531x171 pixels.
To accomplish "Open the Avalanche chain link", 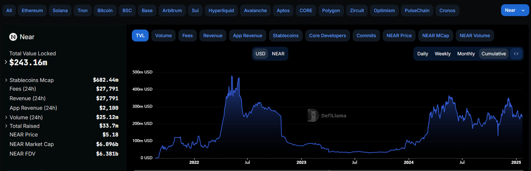I will click(x=255, y=10).
